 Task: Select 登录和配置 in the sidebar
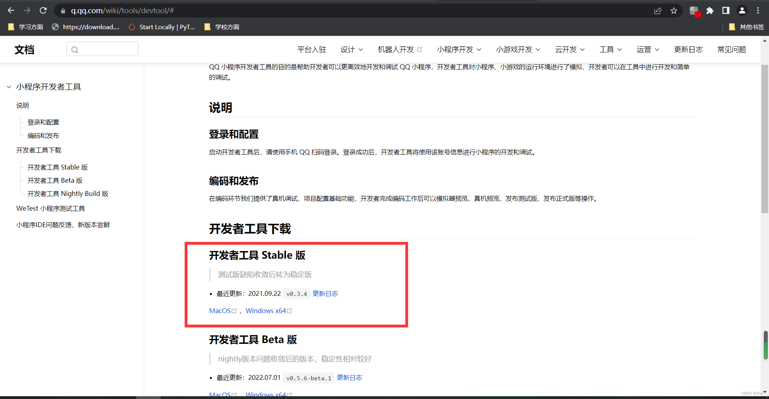point(43,122)
